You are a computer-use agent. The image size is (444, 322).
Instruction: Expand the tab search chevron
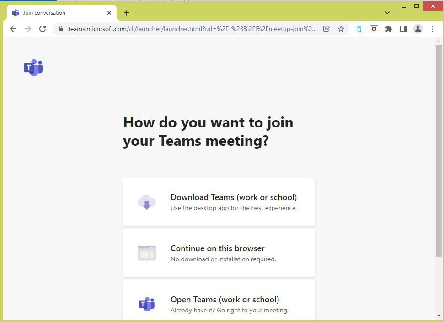click(387, 13)
